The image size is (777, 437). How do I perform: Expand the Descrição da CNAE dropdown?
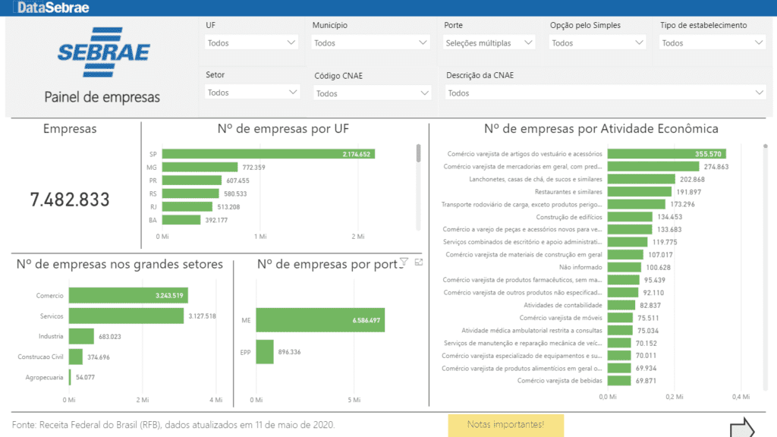[x=606, y=93]
